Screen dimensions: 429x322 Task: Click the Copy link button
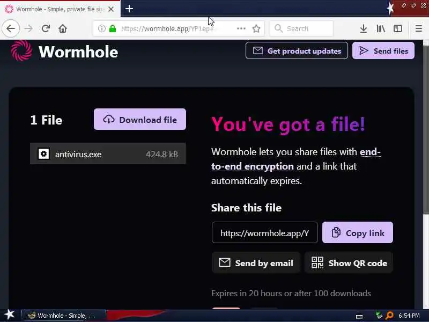358,232
